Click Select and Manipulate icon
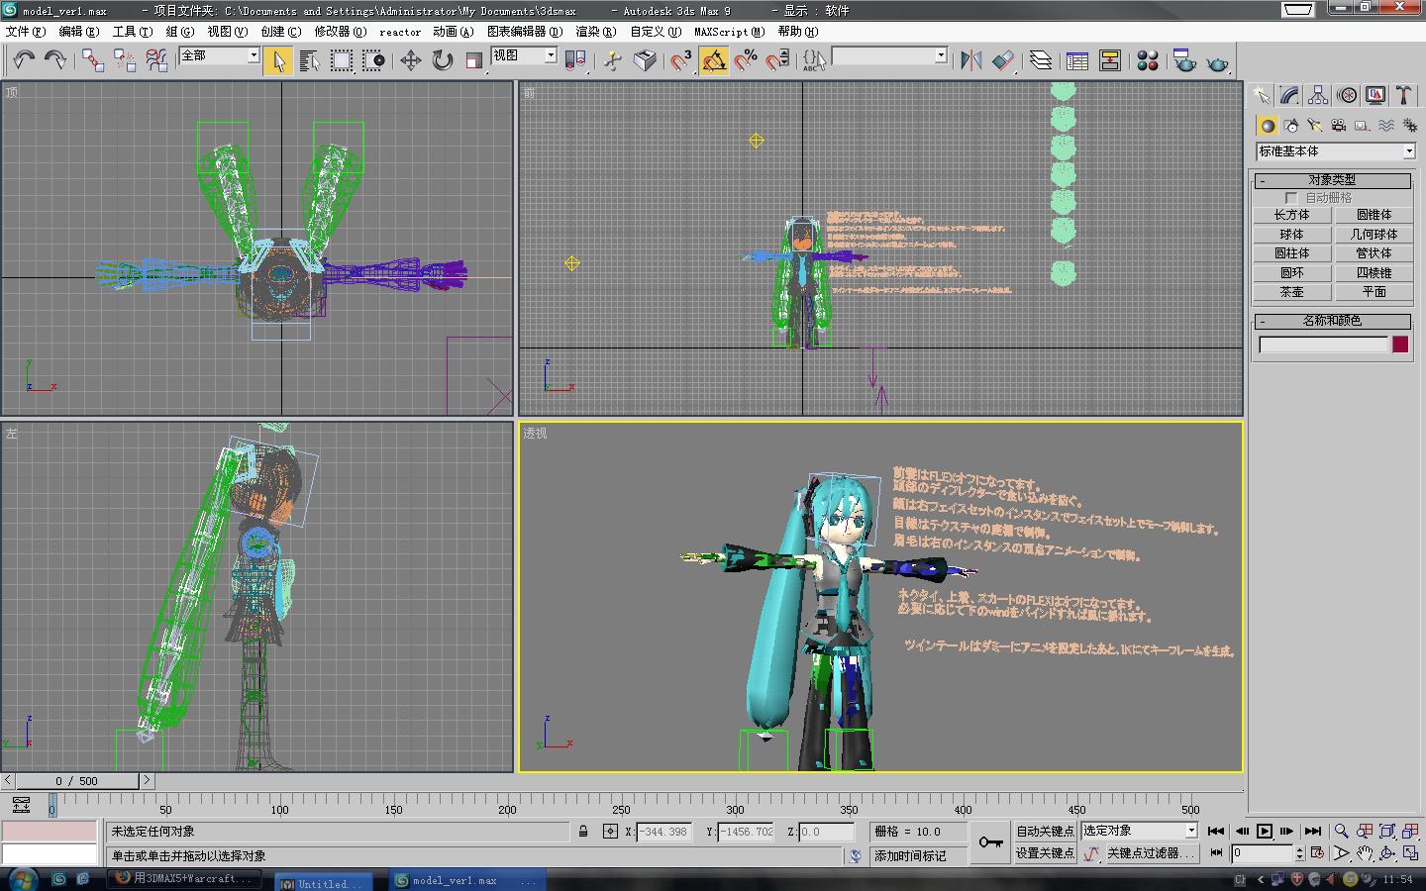Image resolution: width=1426 pixels, height=891 pixels. coord(613,60)
